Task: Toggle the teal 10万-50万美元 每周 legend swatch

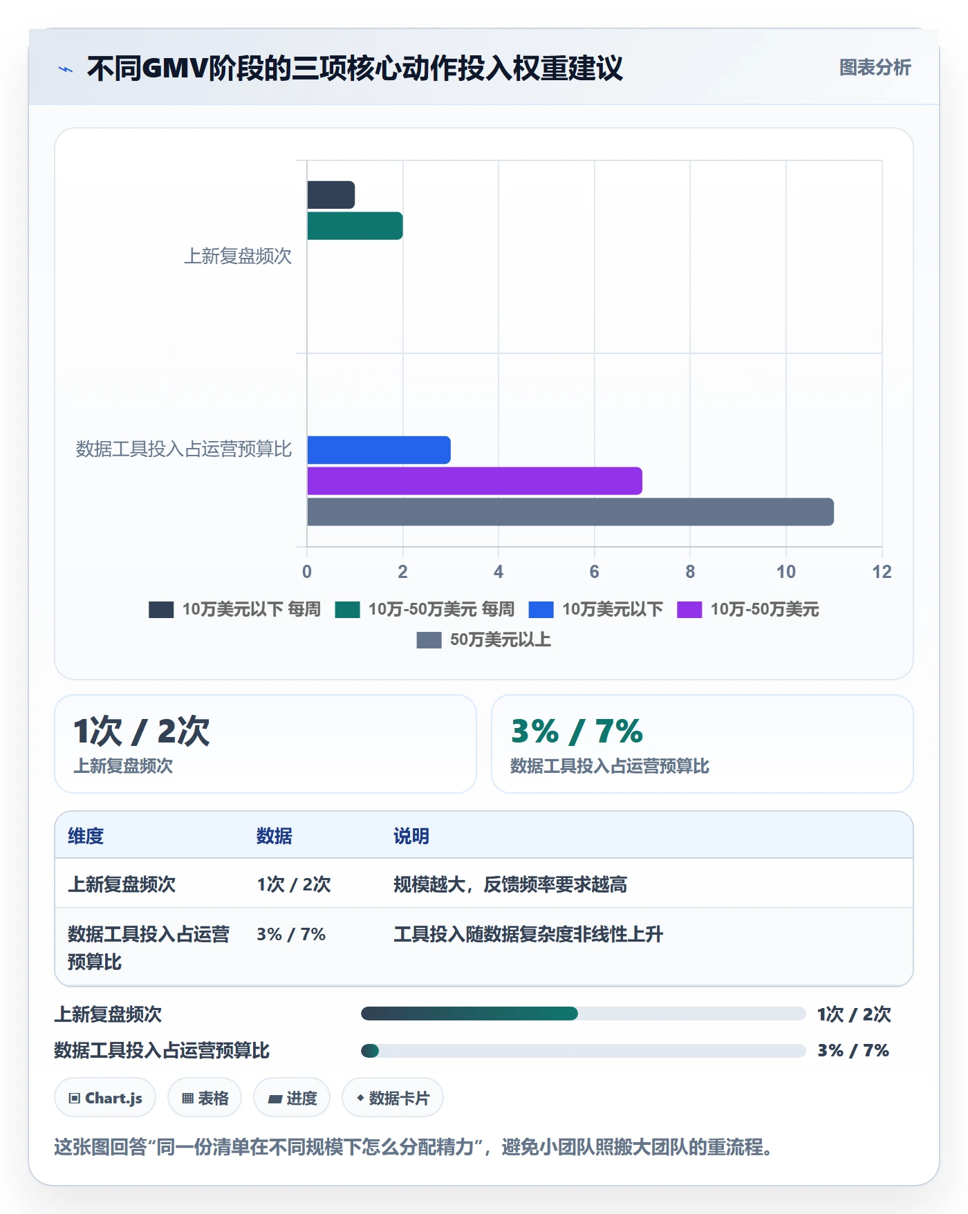Action: click(347, 610)
